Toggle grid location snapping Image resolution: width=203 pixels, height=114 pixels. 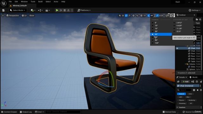pyautogui.click(x=141, y=16)
